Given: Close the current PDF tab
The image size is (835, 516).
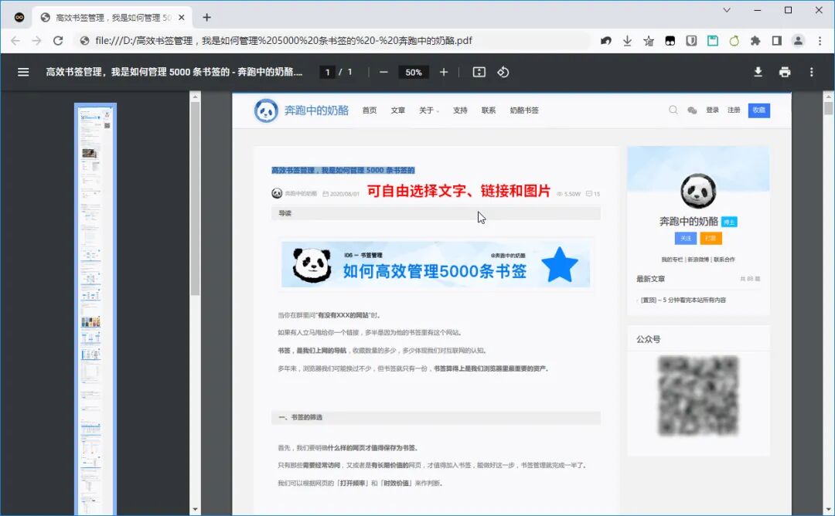Looking at the screenshot, I should pyautogui.click(x=182, y=18).
